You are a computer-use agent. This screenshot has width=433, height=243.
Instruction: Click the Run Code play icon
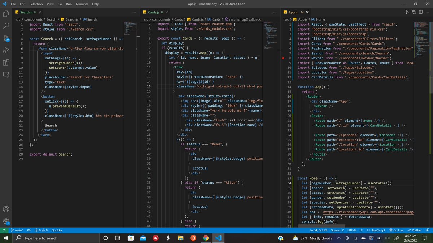407,12
